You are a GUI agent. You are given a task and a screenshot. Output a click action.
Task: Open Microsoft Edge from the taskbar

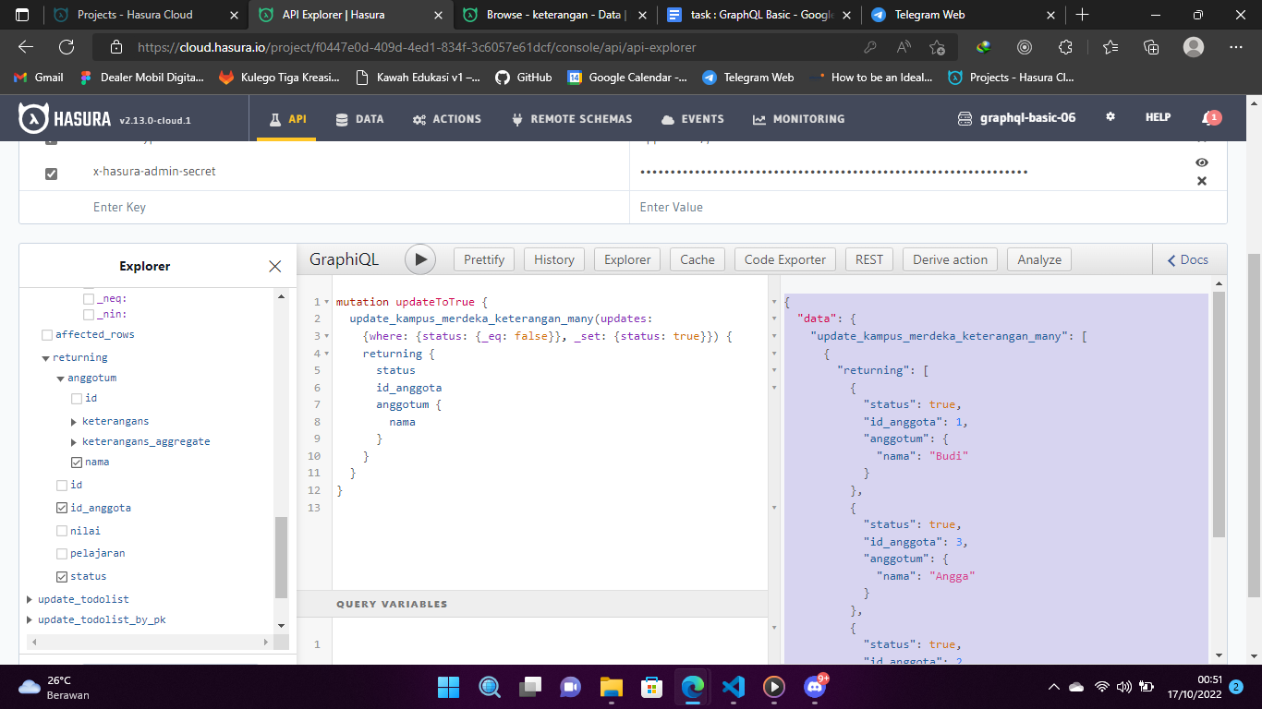pos(693,687)
